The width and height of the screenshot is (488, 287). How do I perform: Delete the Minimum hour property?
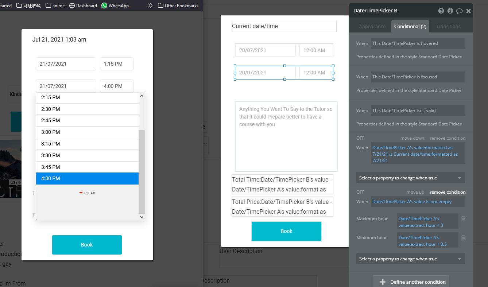463,237
